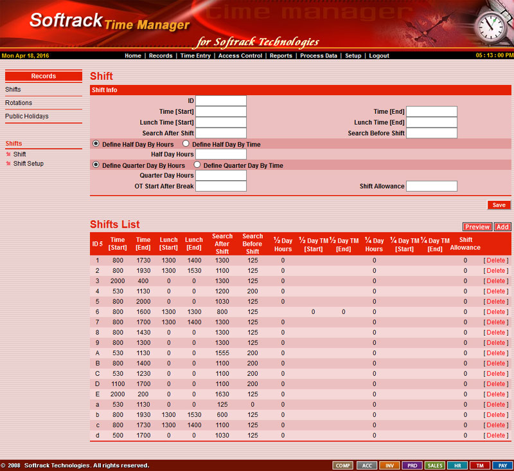The width and height of the screenshot is (514, 471).
Task: Focus the Shift Allowance input field
Action: [x=431, y=187]
